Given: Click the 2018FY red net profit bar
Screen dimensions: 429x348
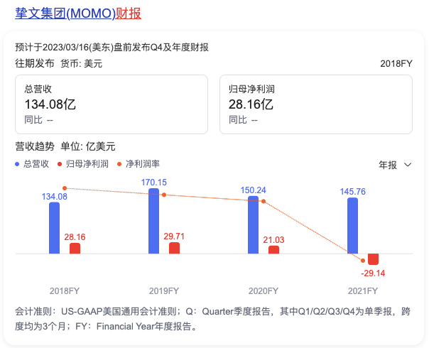Looking at the screenshot, I should pos(75,249).
